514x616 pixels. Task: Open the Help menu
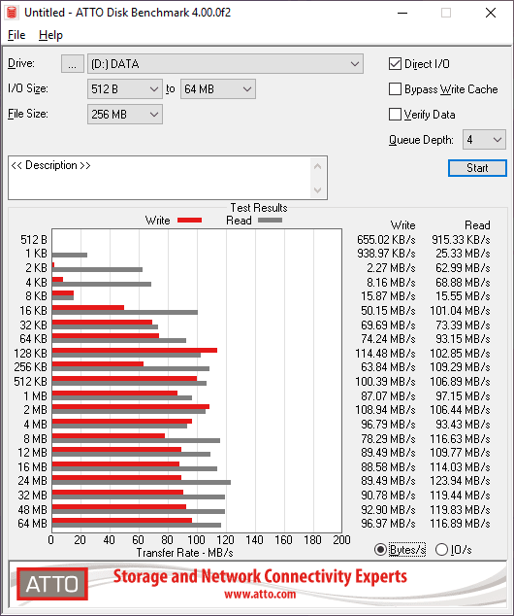[50, 35]
